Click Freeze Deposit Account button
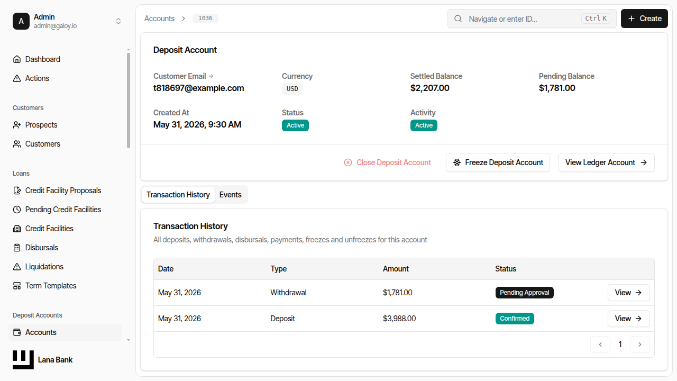677x381 pixels. click(x=498, y=162)
